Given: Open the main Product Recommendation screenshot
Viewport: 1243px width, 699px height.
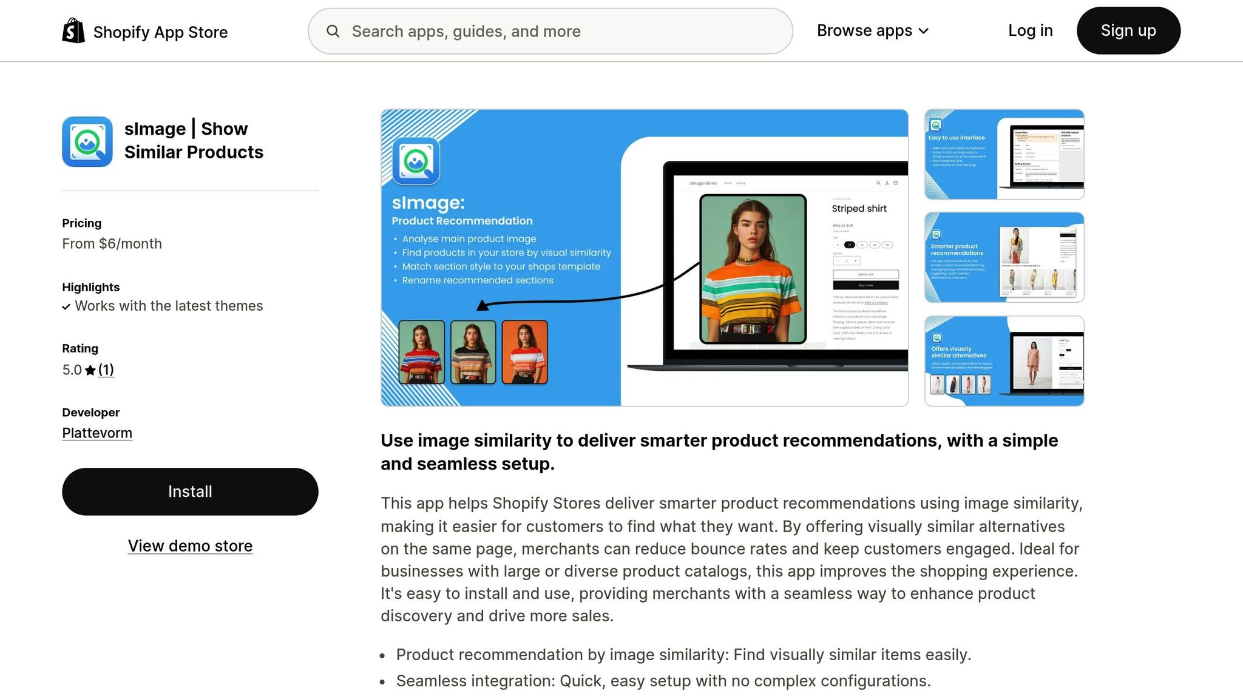Looking at the screenshot, I should (645, 257).
